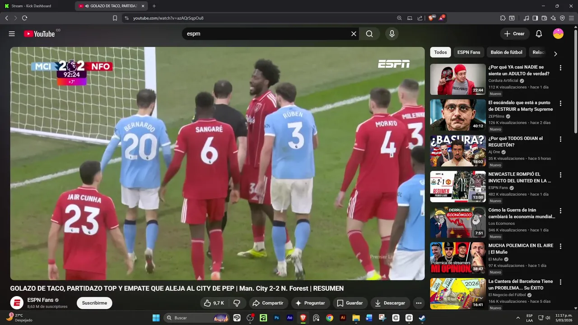578x325 pixels.
Task: Open a new browser tab
Action: click(154, 6)
